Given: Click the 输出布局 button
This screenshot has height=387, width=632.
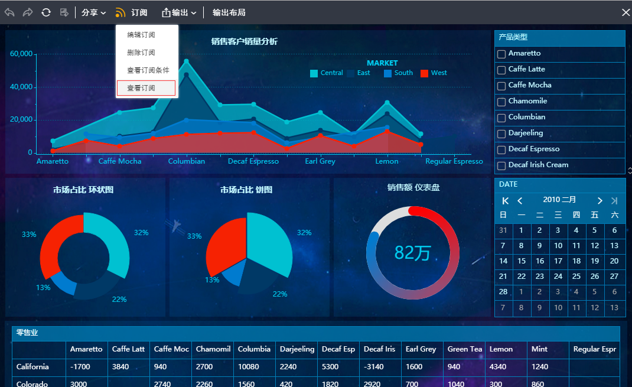Looking at the screenshot, I should pos(229,12).
